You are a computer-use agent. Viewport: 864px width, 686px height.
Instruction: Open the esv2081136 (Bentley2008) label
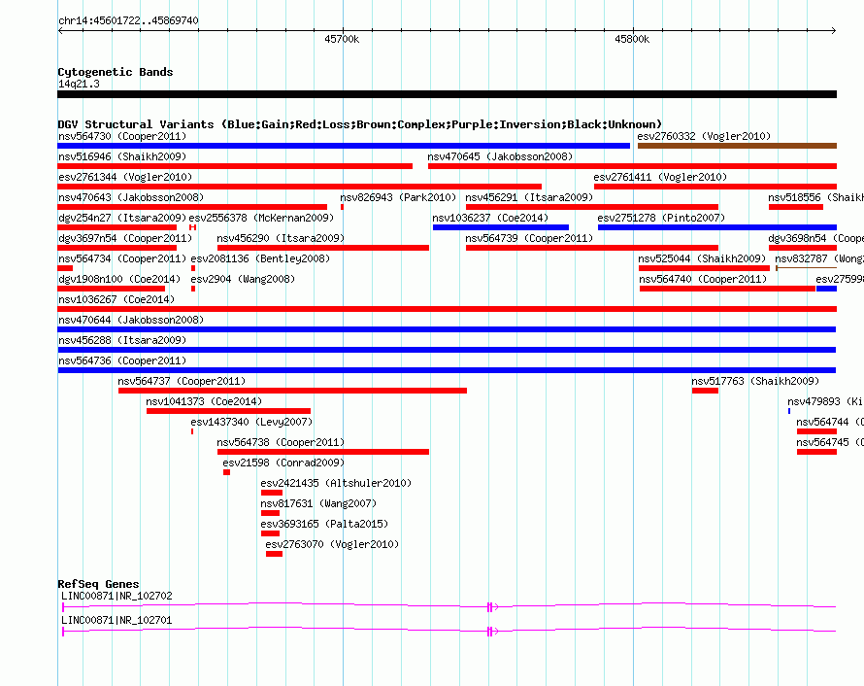(x=260, y=258)
